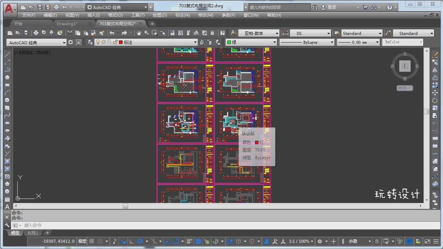Toggle ortho mode in status bar
The height and width of the screenshot is (249, 443).
tap(132, 241)
